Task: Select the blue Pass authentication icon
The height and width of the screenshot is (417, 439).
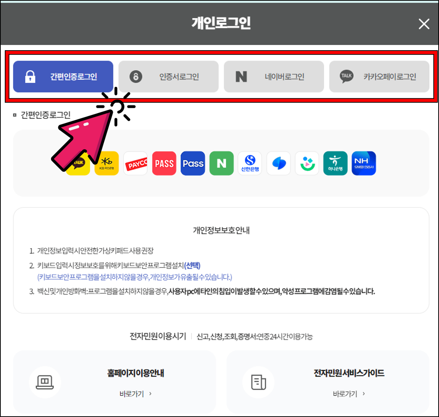Action: [x=193, y=163]
